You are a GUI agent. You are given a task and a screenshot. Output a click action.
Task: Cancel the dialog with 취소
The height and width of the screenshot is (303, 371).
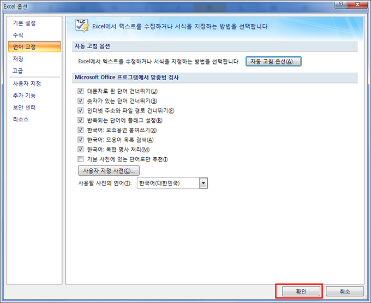(345, 292)
